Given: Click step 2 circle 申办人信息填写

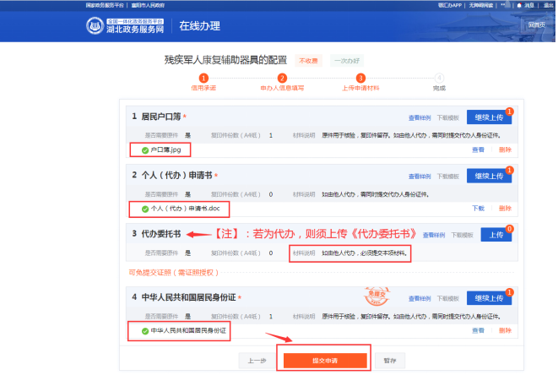Looking at the screenshot, I should (282, 79).
